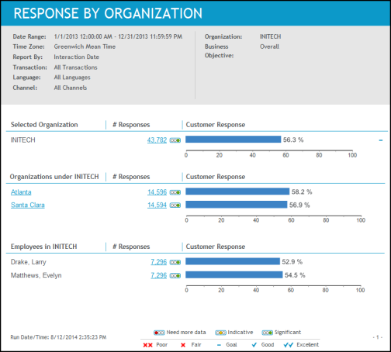
Task: Click the Goal dash icon on INITECH row
Action: [381, 140]
